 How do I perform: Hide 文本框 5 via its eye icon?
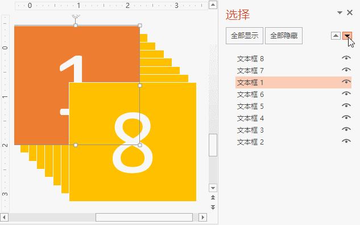[346, 105]
